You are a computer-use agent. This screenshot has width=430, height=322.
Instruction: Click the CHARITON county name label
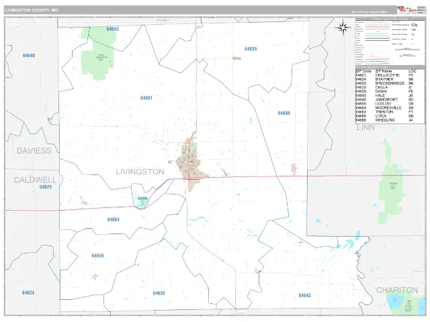(x=397, y=290)
